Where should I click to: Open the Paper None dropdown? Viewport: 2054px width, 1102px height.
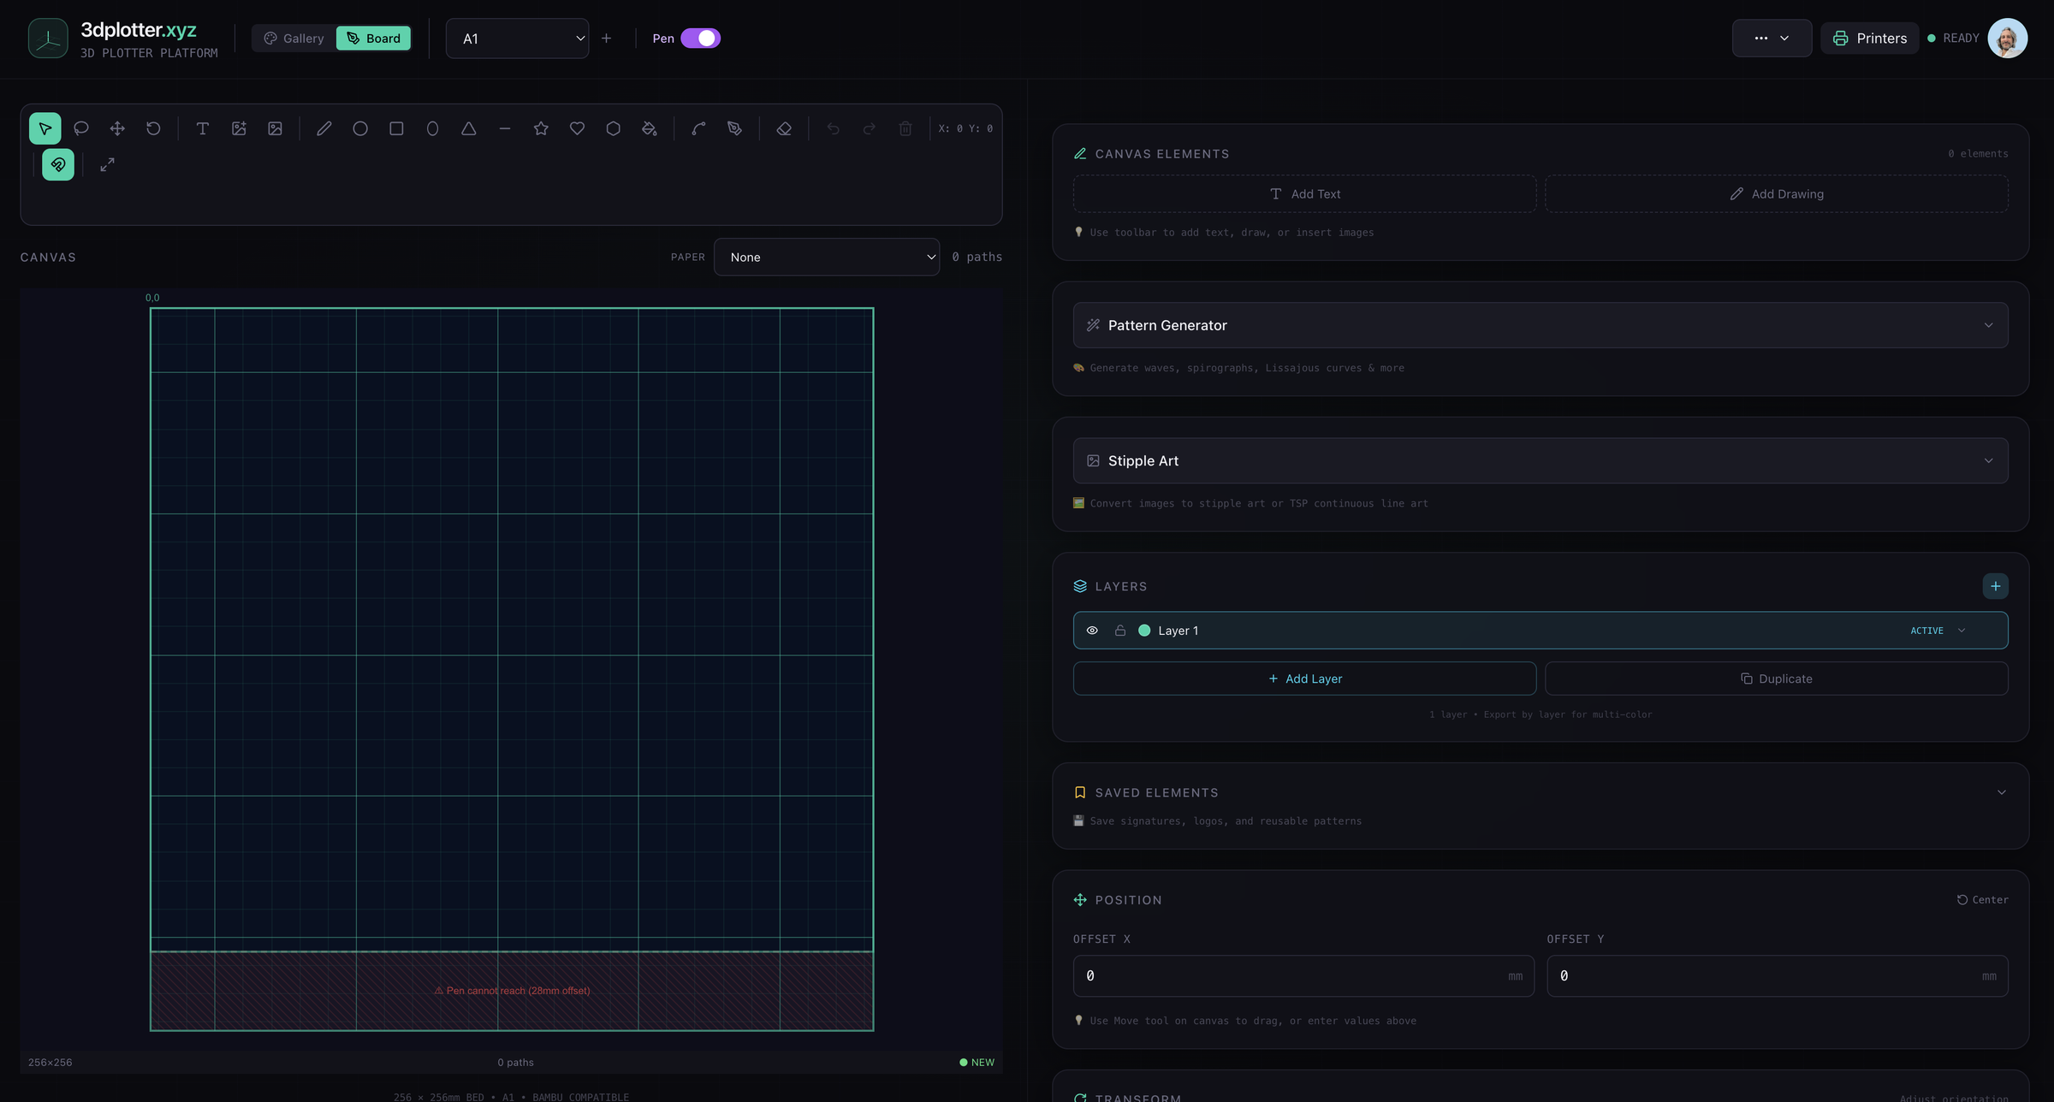(827, 257)
